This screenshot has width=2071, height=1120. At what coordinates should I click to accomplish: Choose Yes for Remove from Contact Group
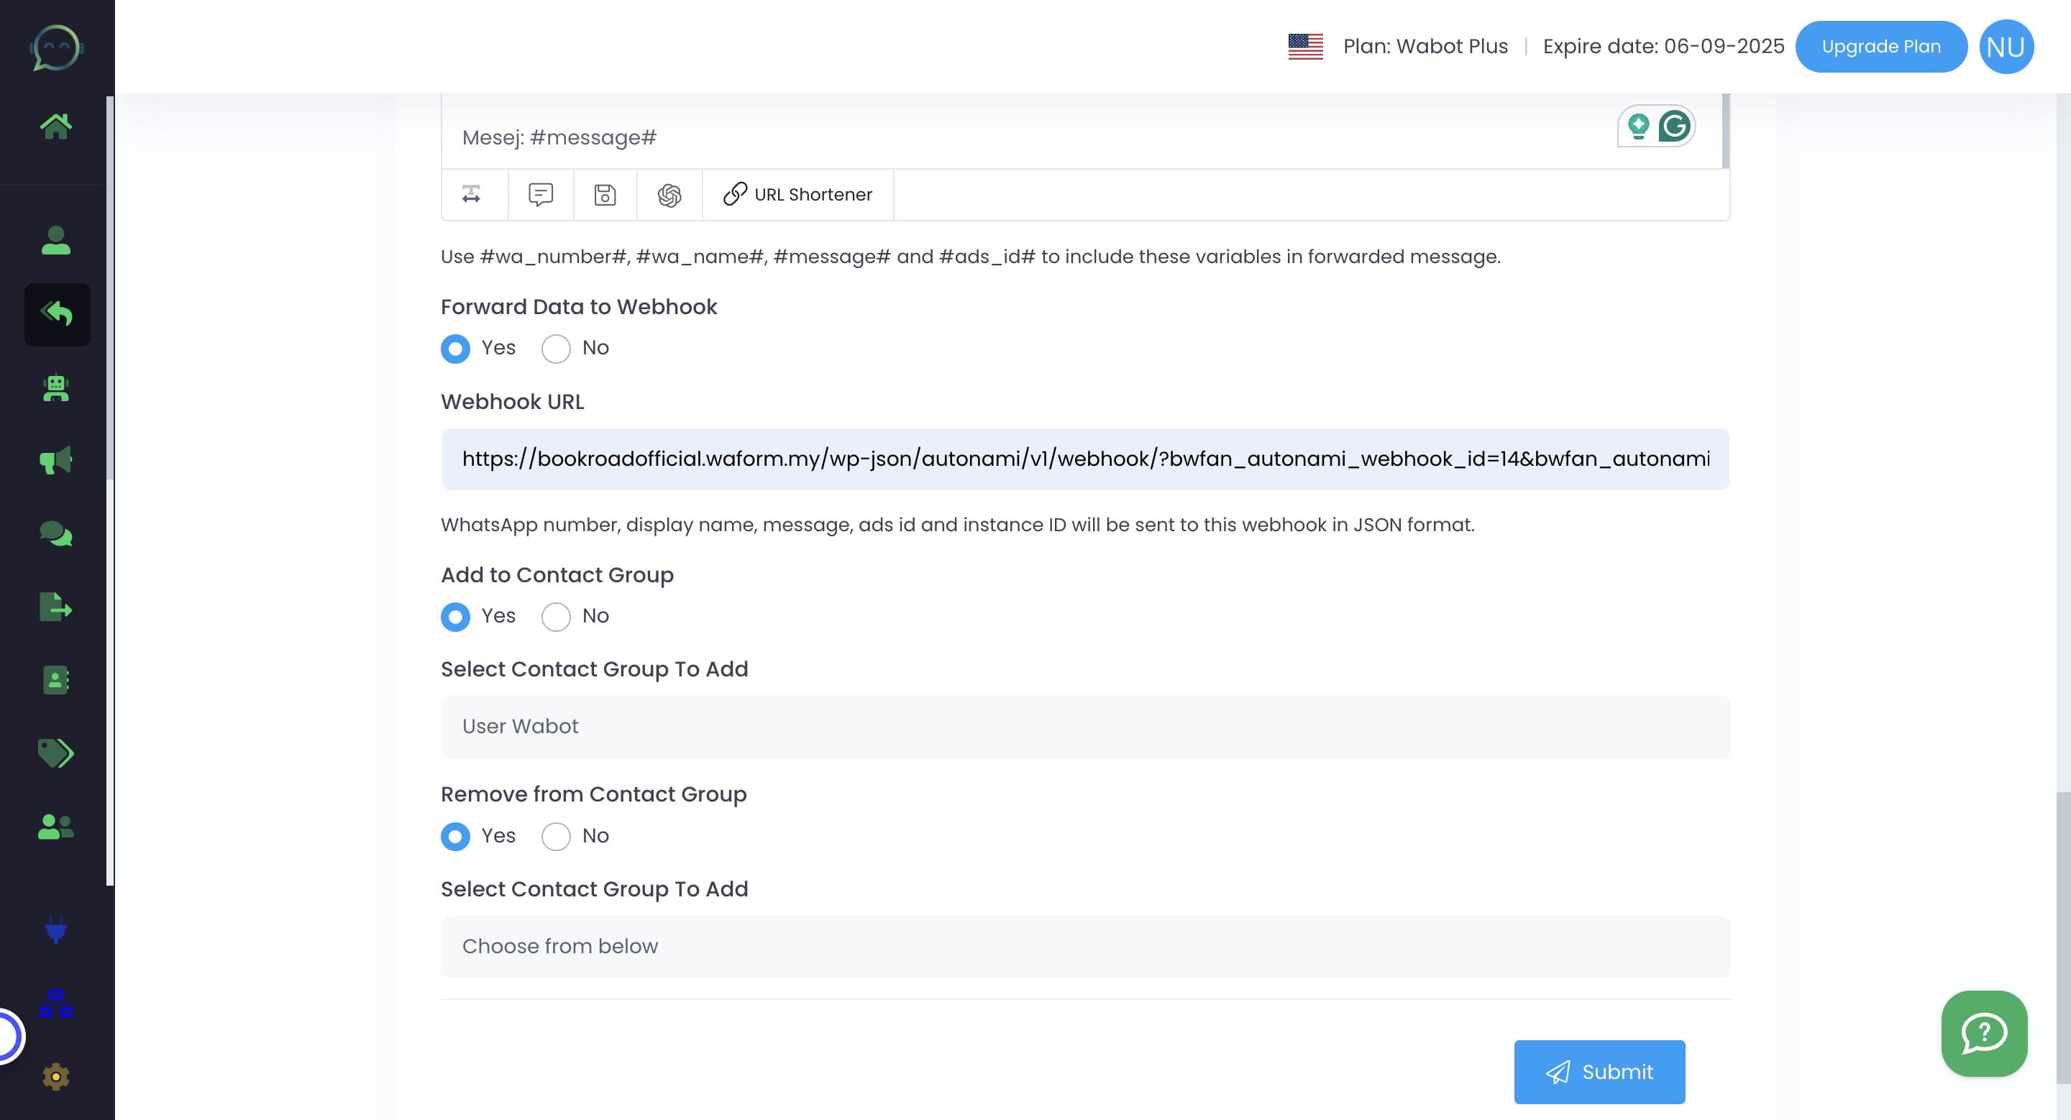pos(455,836)
